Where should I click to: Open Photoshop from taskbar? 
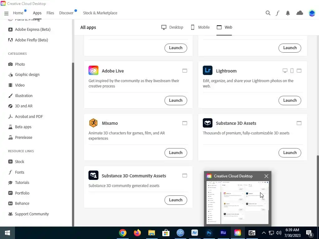coord(209,233)
